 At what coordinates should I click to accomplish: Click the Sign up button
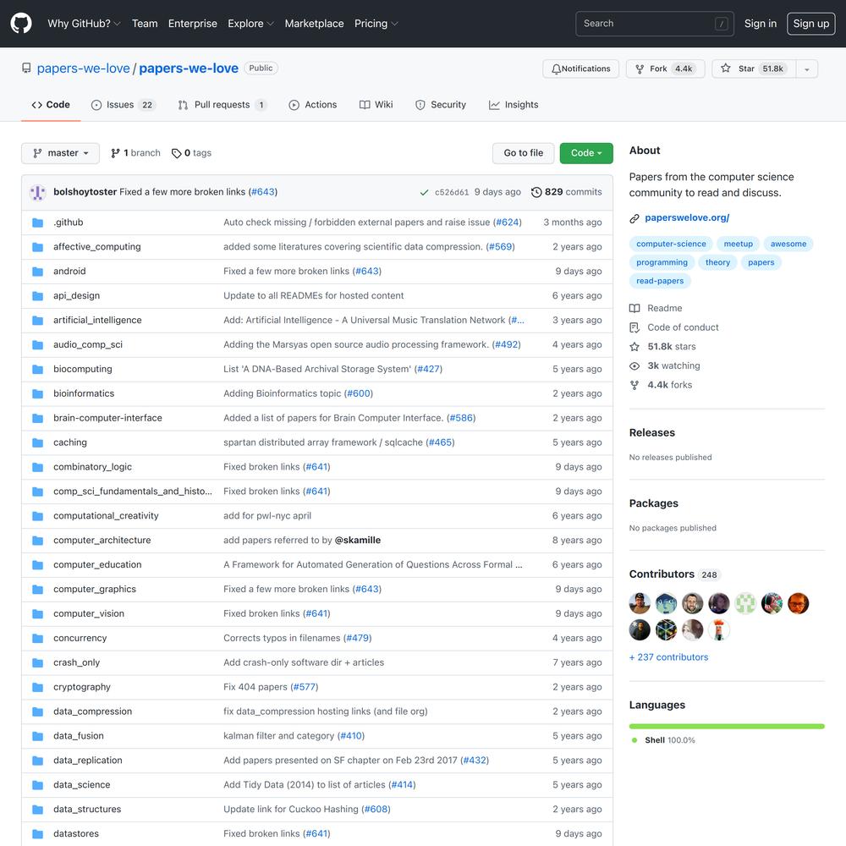pyautogui.click(x=811, y=24)
